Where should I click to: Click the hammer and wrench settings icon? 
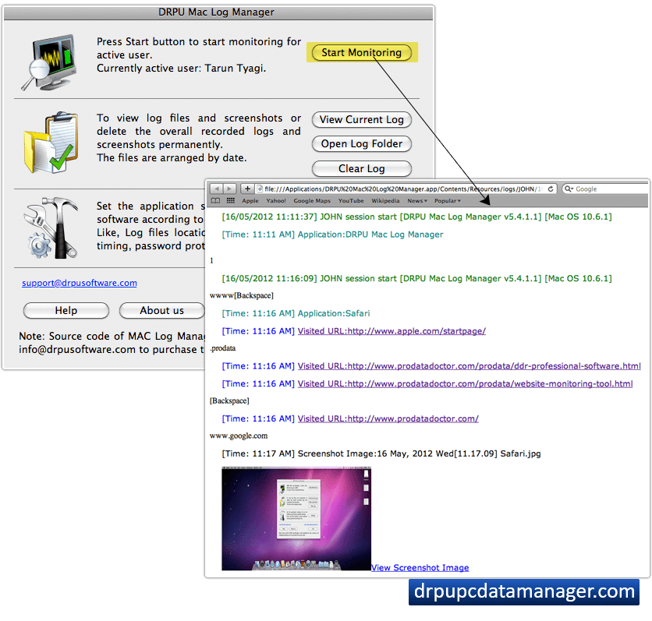(x=51, y=228)
